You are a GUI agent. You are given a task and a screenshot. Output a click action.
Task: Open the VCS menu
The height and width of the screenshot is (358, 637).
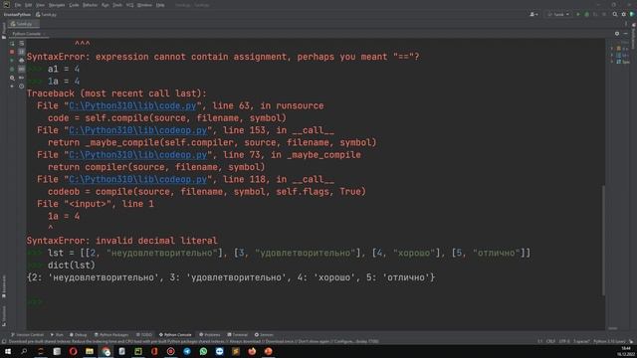(129, 5)
